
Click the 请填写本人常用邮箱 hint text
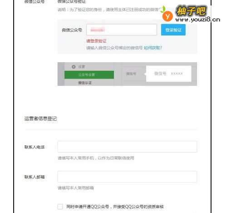click(x=76, y=188)
